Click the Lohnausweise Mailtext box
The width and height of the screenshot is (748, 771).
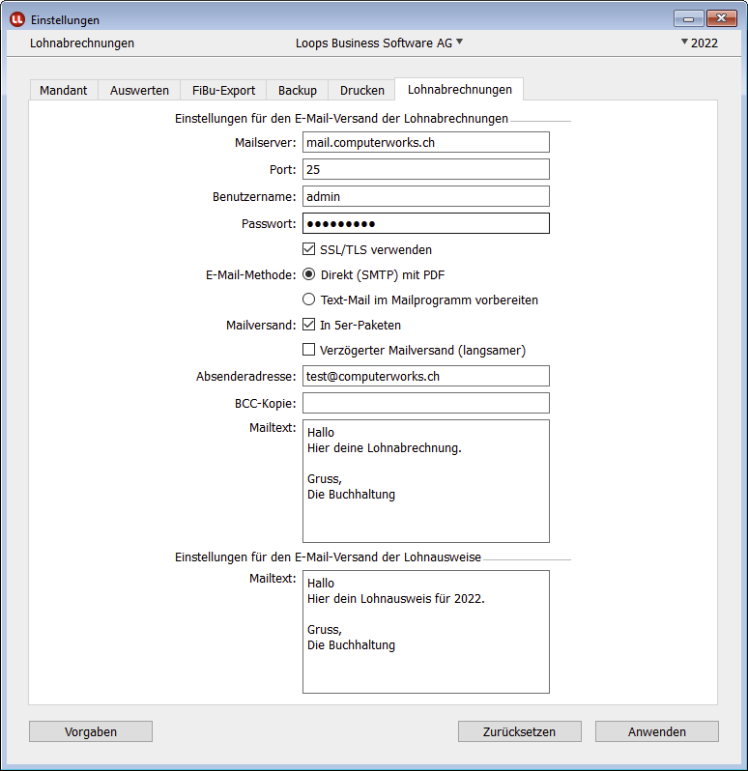point(425,632)
